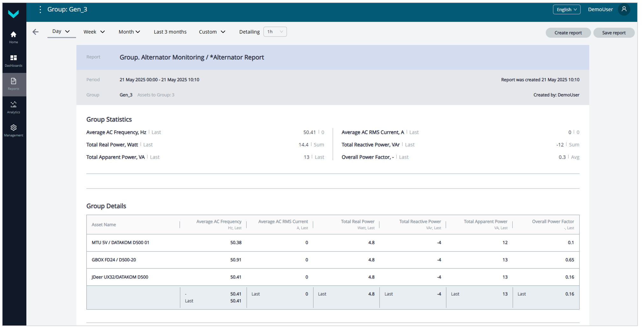Image resolution: width=642 pixels, height=329 pixels.
Task: Click the app logo icon
Action: point(13,14)
